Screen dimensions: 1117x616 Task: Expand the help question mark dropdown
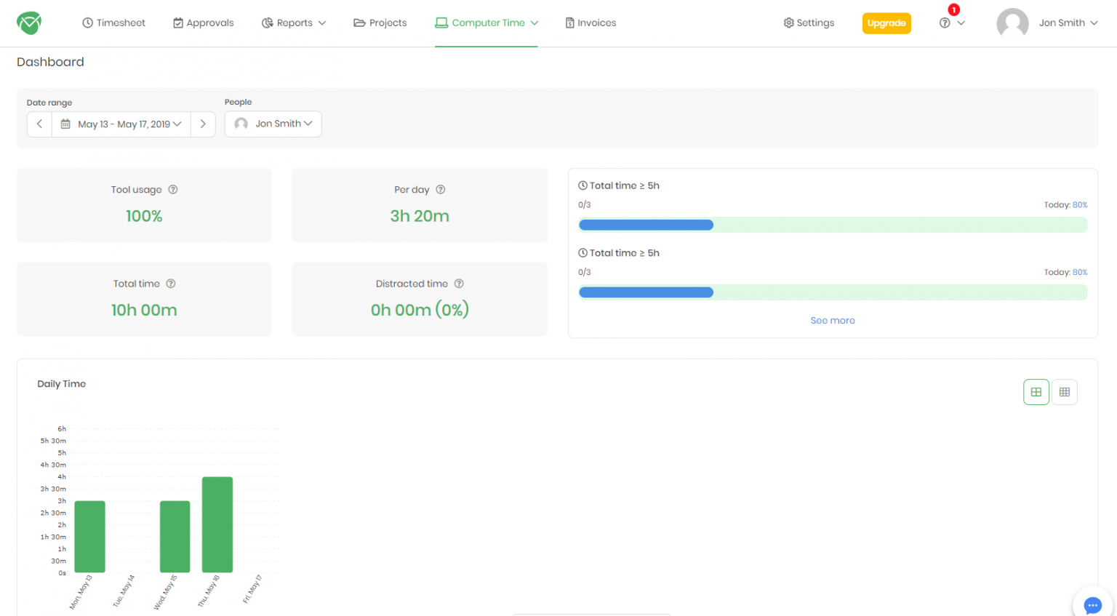coord(951,23)
